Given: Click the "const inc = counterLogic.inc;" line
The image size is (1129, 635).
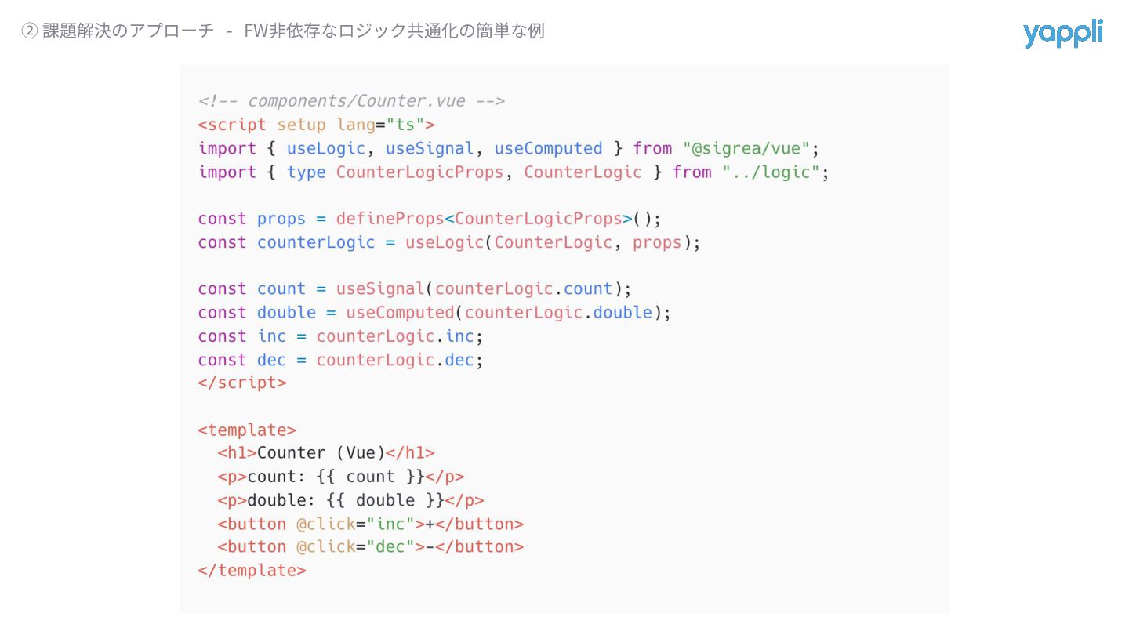Looking at the screenshot, I should (341, 336).
